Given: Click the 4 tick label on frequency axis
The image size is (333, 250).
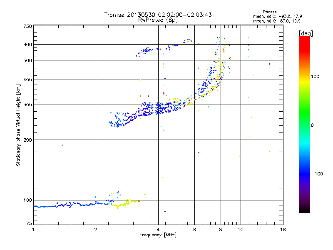Looking at the screenshot, I should [158, 230].
